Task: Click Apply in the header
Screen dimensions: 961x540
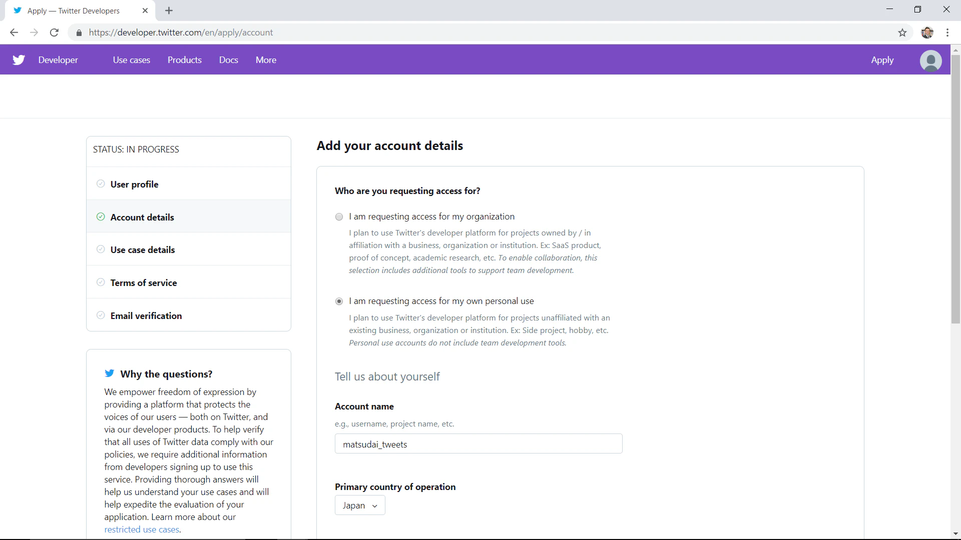Action: (x=882, y=60)
